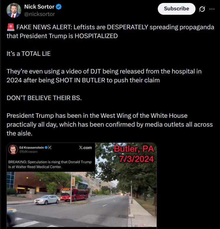Screen dimensions: 220x229
Task: Subscribe to Nick Sortor
Action: pos(176,9)
